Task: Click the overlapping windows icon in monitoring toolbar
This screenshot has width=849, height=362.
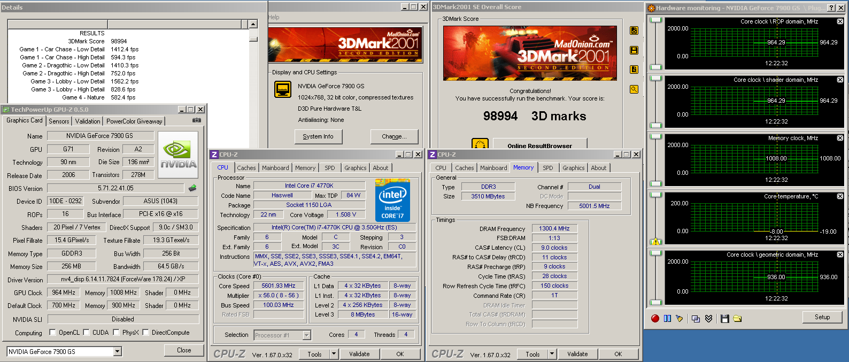Action: pos(696,318)
